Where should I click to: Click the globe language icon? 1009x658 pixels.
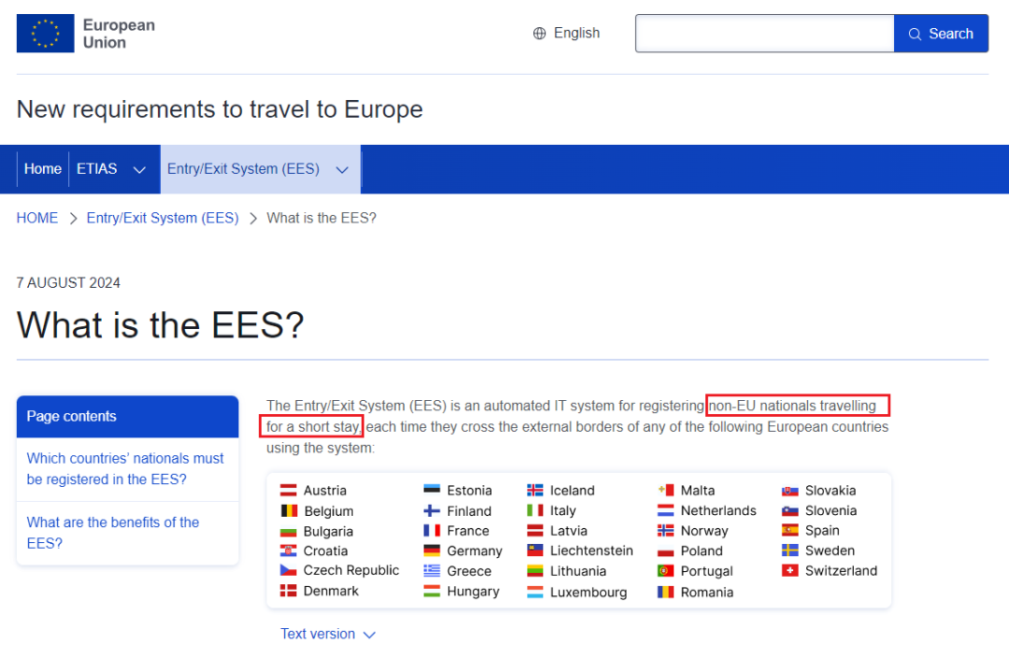(x=539, y=34)
